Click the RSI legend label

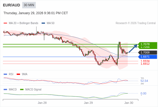11,74
